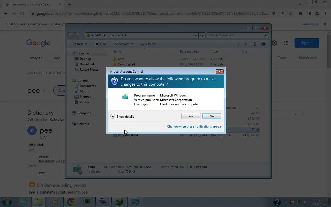Click New folder in Explorer toolbar
The width and height of the screenshot is (331, 207).
point(148,44)
